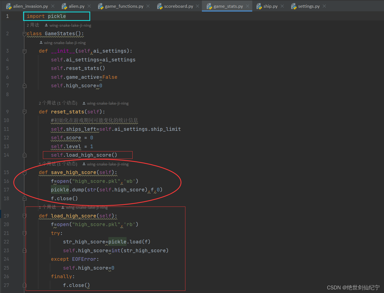
Task: Click the Python file icon on alien.py tab
Action: (x=64, y=6)
